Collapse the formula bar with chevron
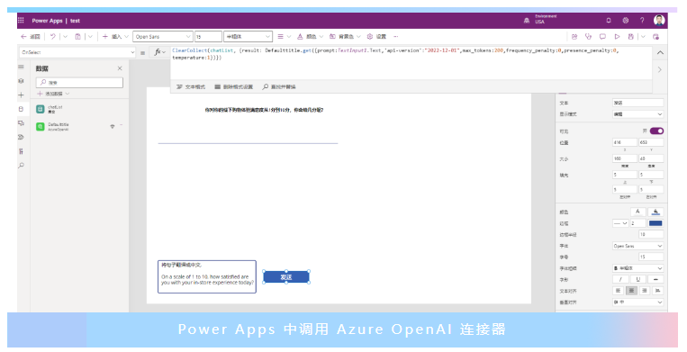This screenshot has width=687, height=352. click(660, 52)
